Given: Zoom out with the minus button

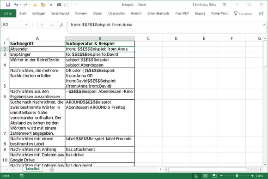Looking at the screenshot, I should (x=221, y=176).
